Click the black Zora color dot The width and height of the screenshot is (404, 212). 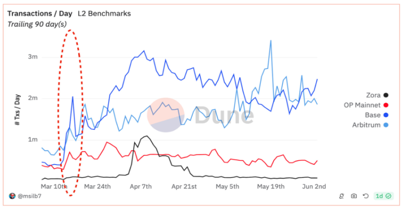pyautogui.click(x=386, y=95)
